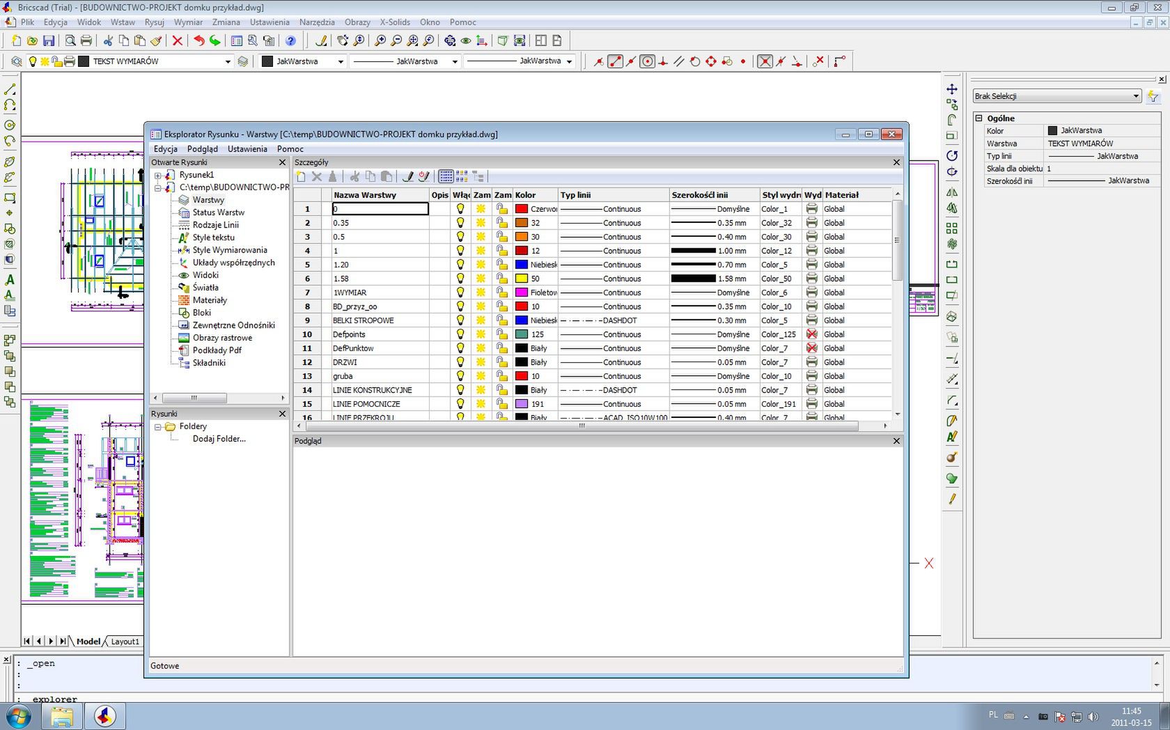Toggle lightbulb for layer BELKI STROPOWE

click(460, 320)
